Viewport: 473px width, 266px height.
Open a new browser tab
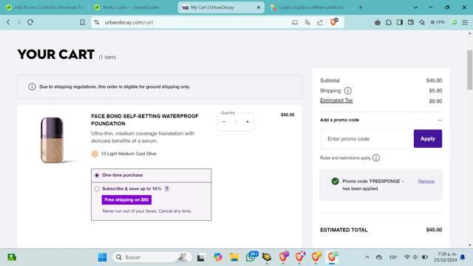click(360, 7)
